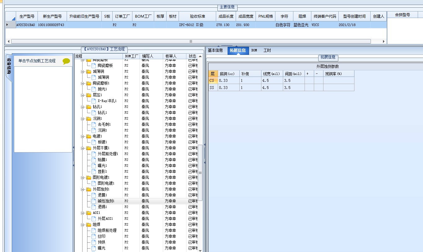This screenshot has height=252, width=423.
Task: Collapse the AOI1 folder node
Action: [83, 213]
